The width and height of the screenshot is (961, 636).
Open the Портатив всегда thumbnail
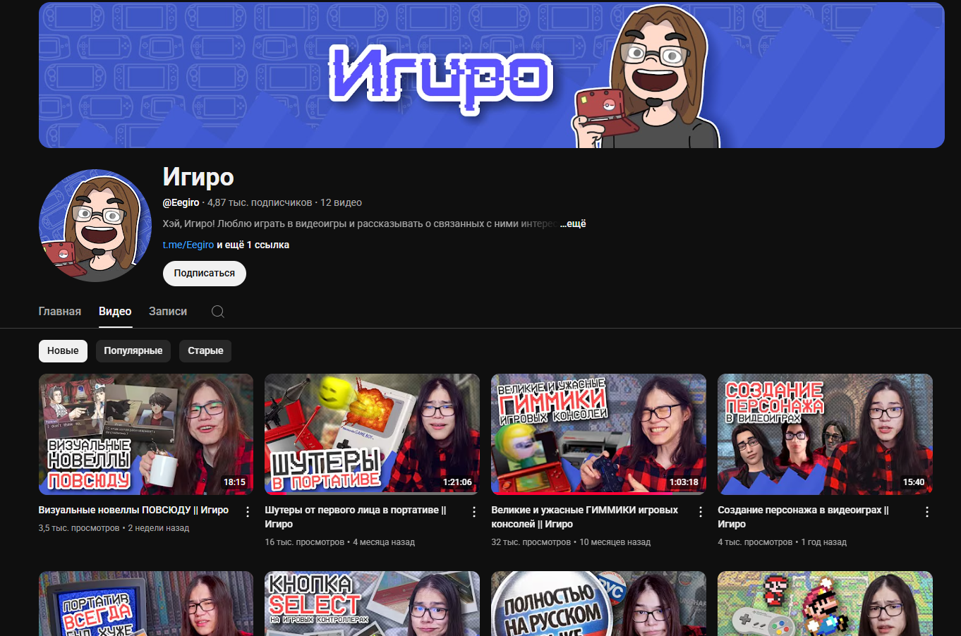tap(146, 604)
